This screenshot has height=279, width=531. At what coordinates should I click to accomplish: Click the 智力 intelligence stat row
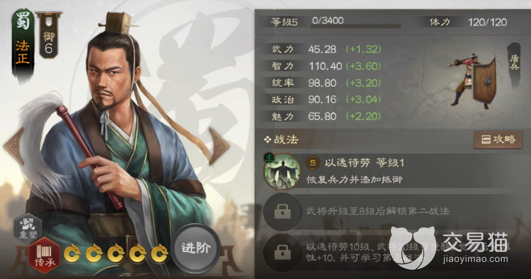coord(326,66)
